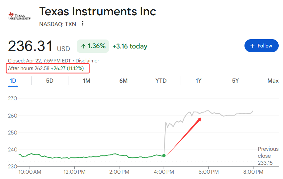Viewport: 283px width, 179px height.
Task: Select the YTD chart range
Action: 161,81
